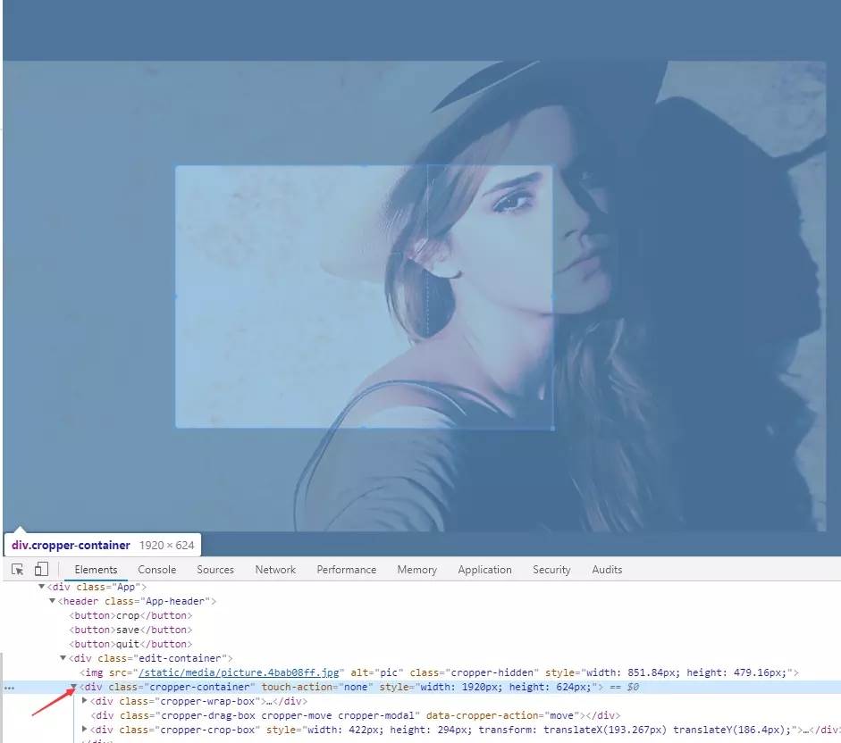Viewport: 841px width, 743px height.
Task: Select the save button element row
Action: click(x=130, y=630)
